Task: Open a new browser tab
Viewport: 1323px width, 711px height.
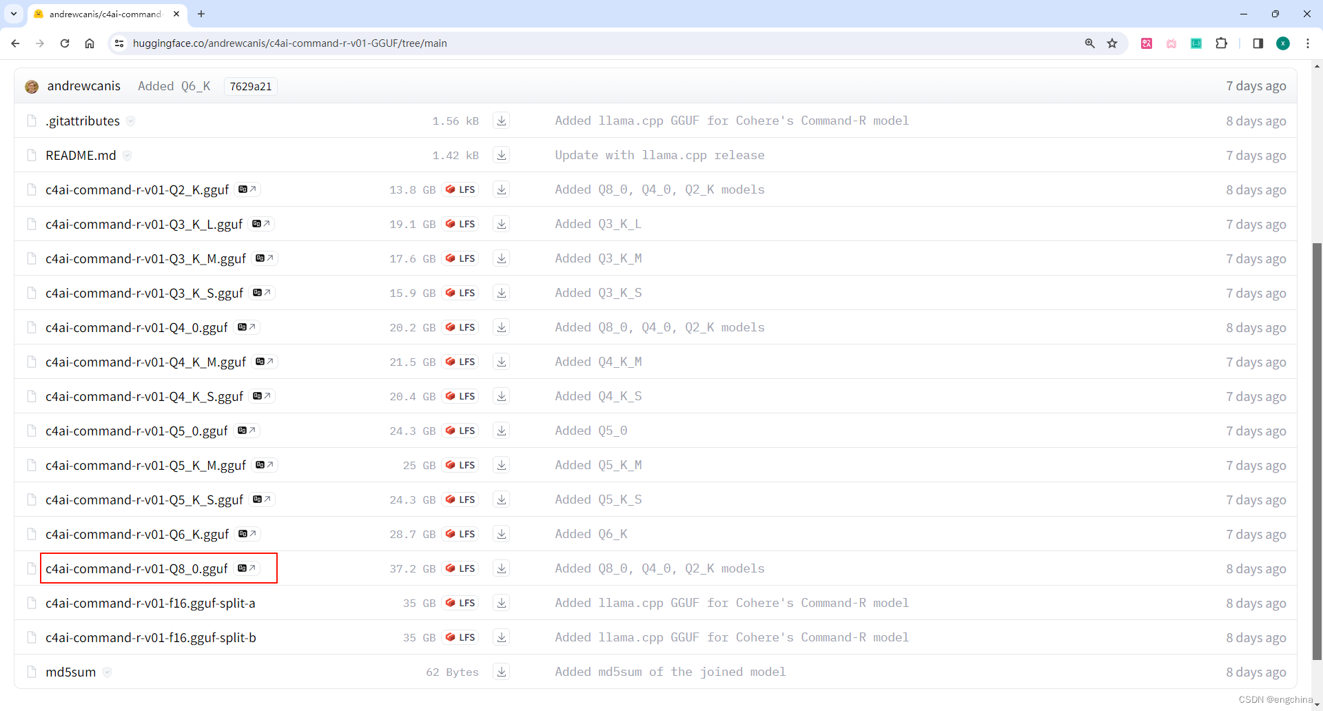Action: (x=201, y=14)
